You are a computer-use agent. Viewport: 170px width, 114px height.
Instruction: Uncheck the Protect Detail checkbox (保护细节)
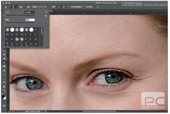(x=85, y=7)
